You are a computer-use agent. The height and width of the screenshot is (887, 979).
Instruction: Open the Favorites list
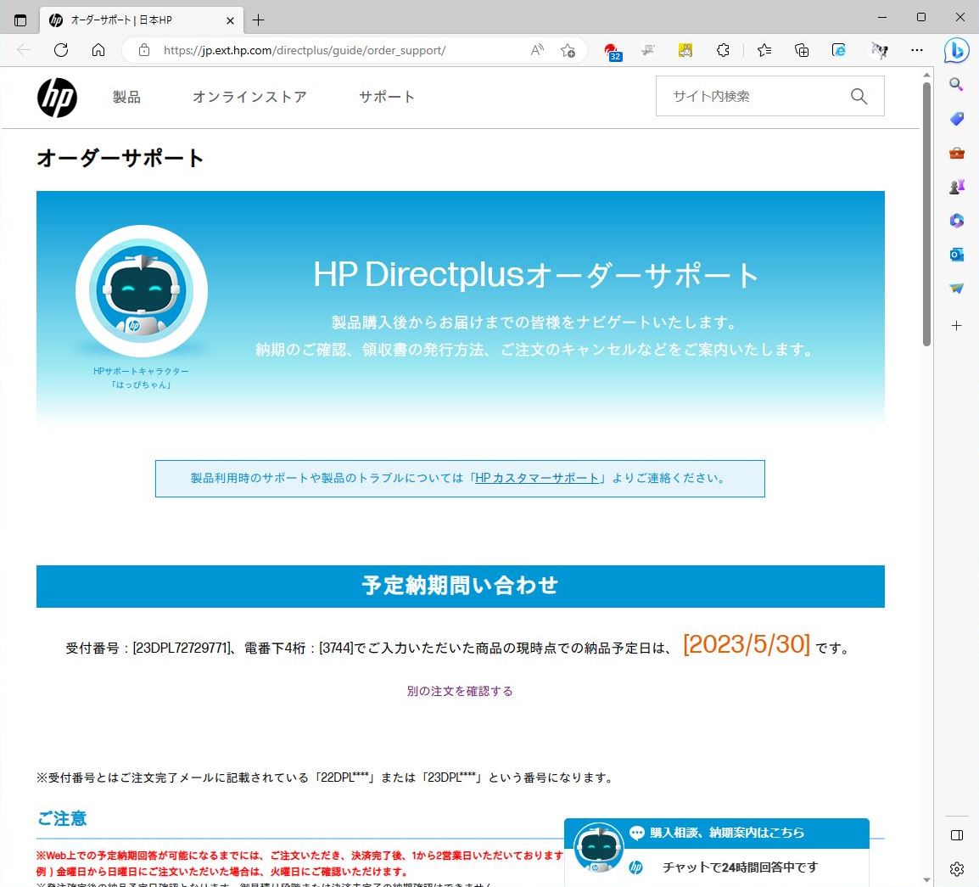pyautogui.click(x=764, y=50)
